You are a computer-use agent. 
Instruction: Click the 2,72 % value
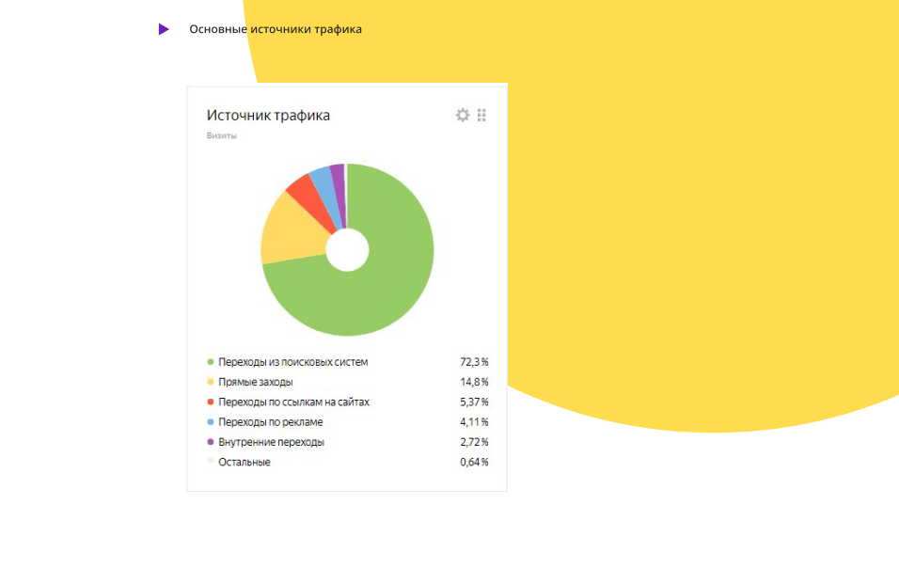click(x=474, y=443)
